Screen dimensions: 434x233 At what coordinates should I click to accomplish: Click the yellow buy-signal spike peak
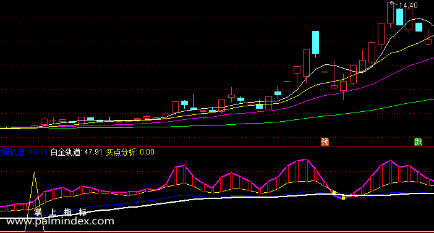point(35,172)
